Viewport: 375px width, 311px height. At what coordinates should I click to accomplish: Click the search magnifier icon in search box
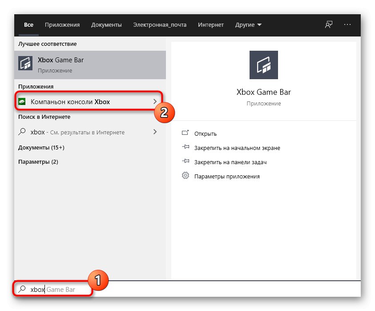point(22,289)
